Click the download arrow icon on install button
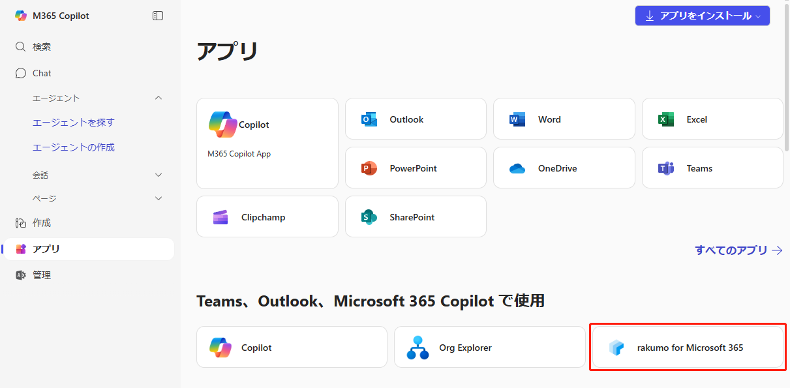This screenshot has height=388, width=790. tap(650, 16)
